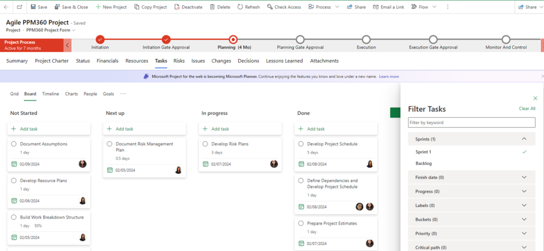Image resolution: width=544 pixels, height=251 pixels.
Task: Open Check Access command
Action: tap(284, 7)
